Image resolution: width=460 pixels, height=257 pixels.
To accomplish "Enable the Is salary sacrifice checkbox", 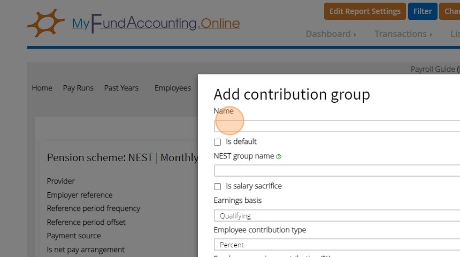I will [217, 187].
